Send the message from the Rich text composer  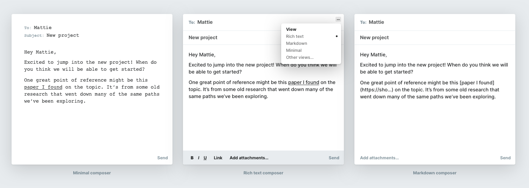[334, 158]
